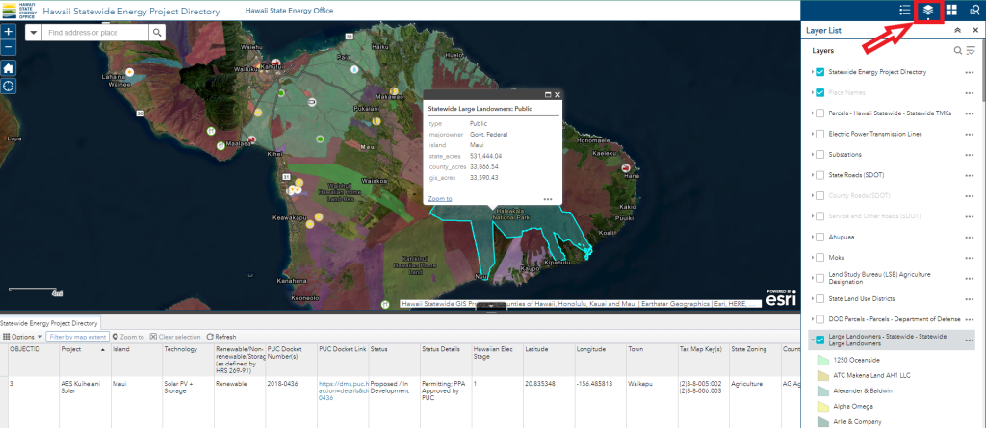Open options menu for State Roads layer
This screenshot has height=428, width=986.
pyautogui.click(x=969, y=175)
